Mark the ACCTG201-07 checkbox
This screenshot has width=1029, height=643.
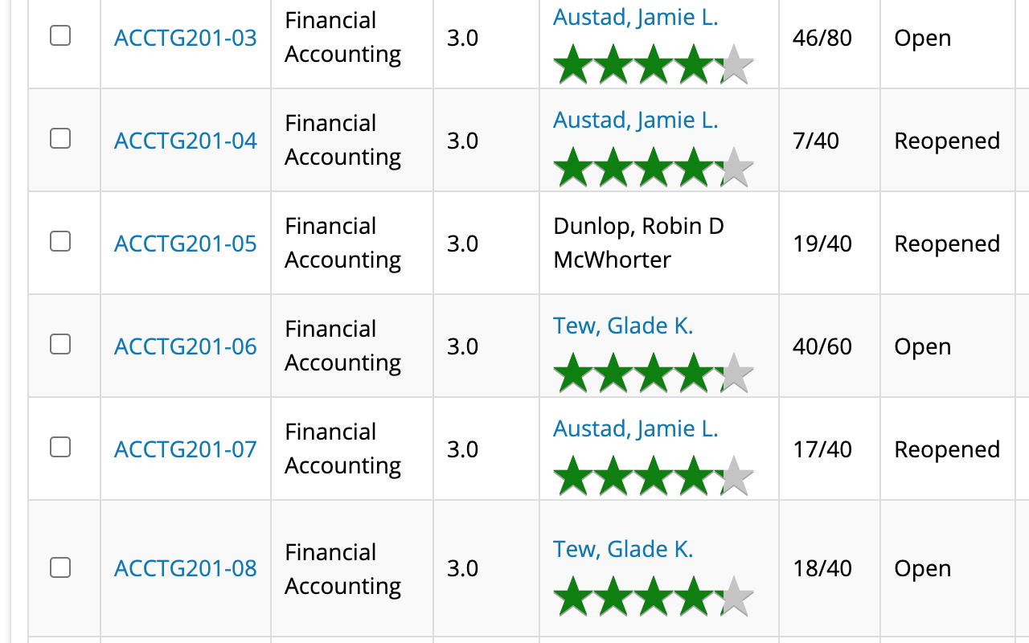[60, 447]
